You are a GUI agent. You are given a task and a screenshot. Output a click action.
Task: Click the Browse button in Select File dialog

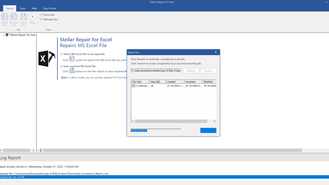(191, 70)
